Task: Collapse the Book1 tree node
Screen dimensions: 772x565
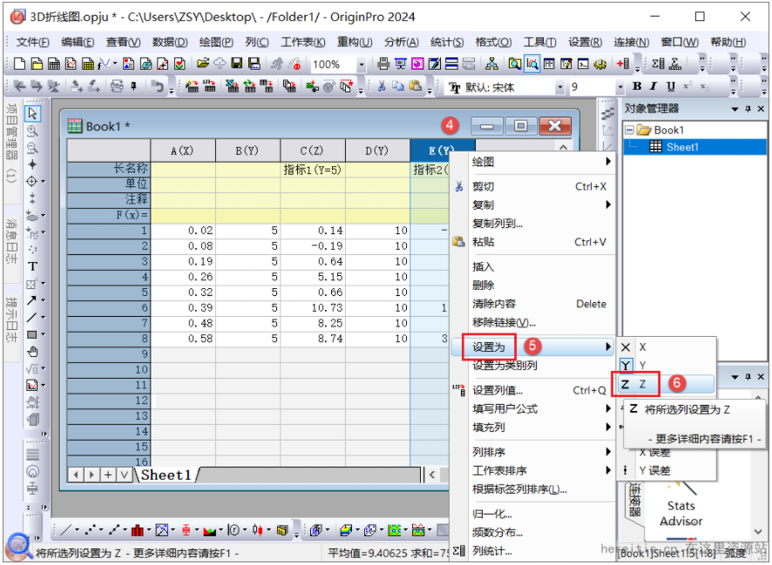Action: (x=629, y=131)
